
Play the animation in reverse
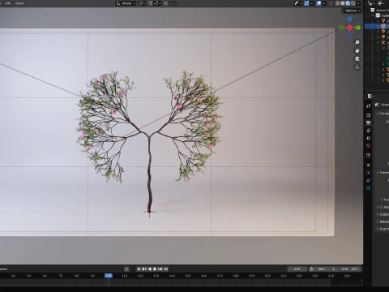(150, 268)
